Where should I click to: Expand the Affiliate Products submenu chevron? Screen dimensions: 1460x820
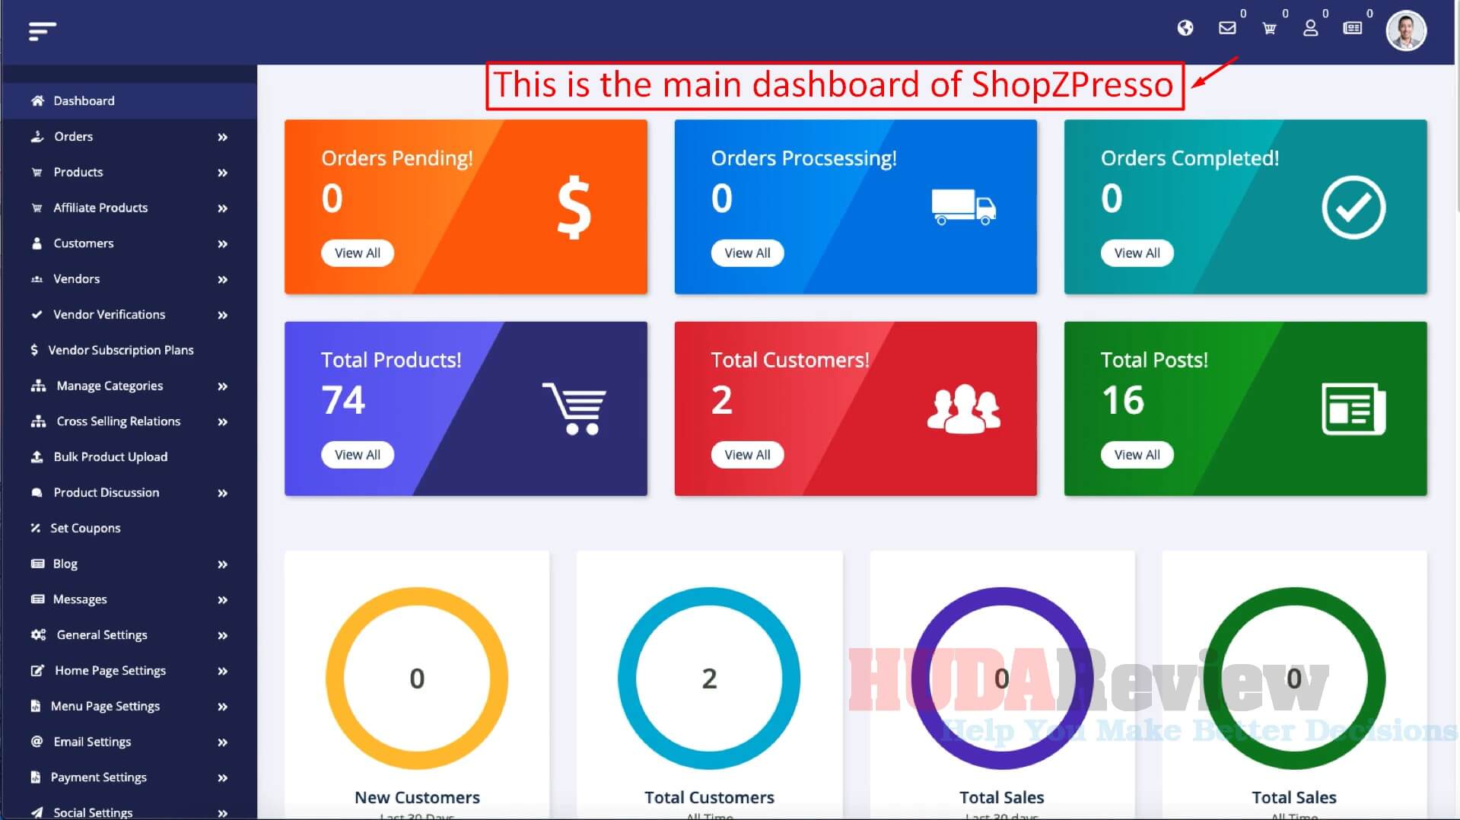(x=222, y=208)
